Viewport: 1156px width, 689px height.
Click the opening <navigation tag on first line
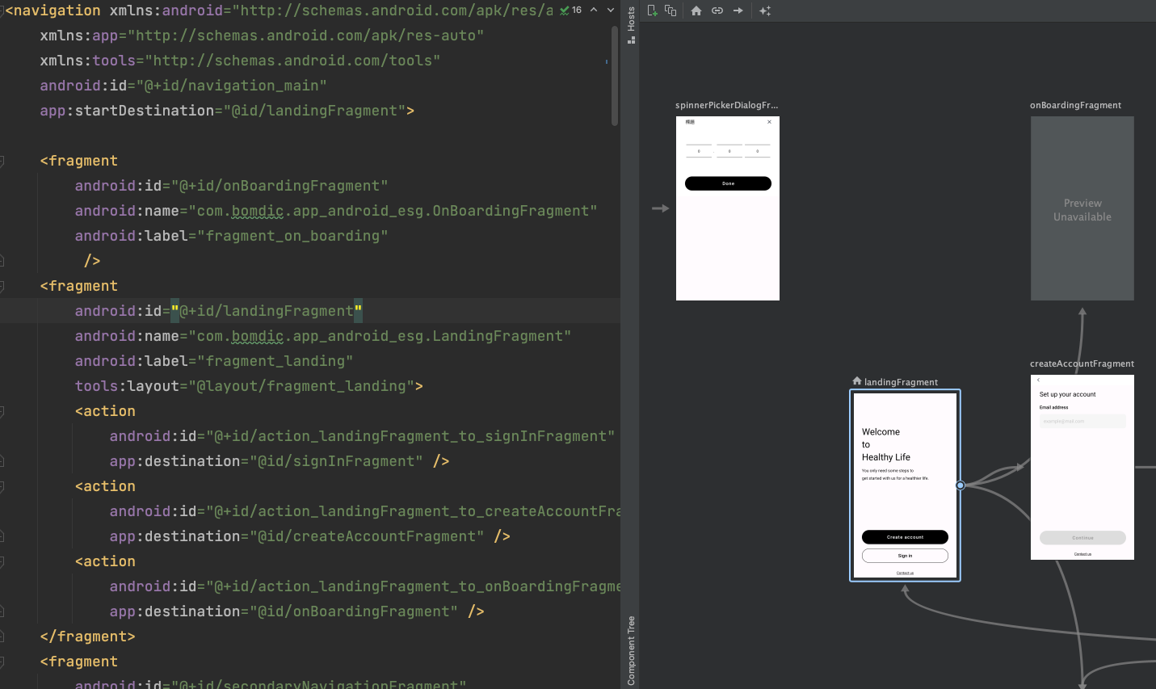[53, 11]
